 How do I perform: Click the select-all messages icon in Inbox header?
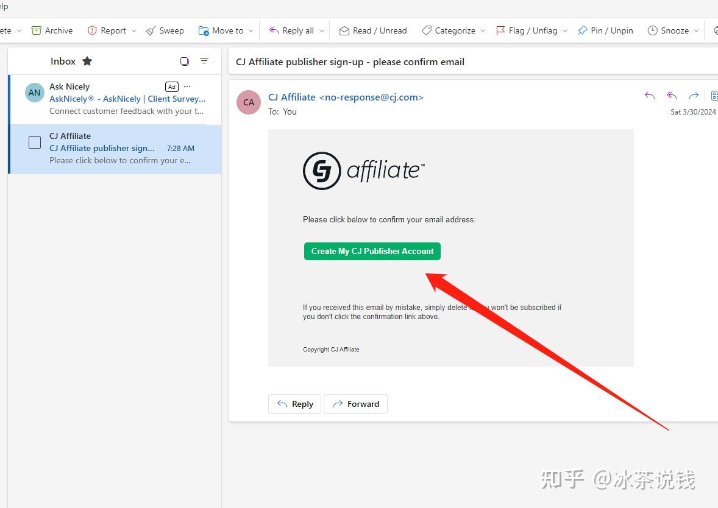click(x=185, y=61)
